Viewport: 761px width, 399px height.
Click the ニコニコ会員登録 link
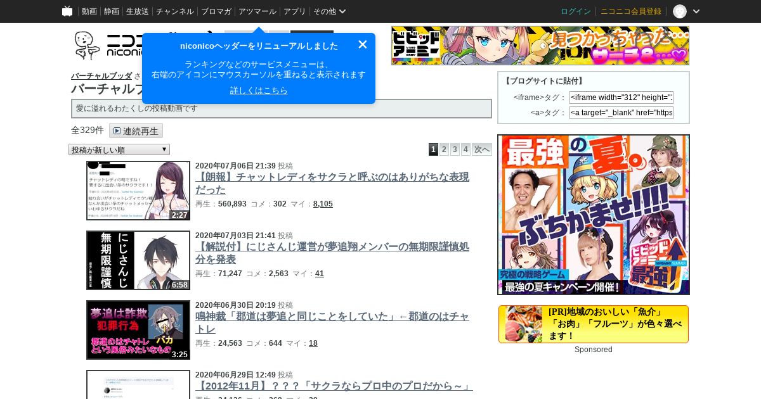631,11
